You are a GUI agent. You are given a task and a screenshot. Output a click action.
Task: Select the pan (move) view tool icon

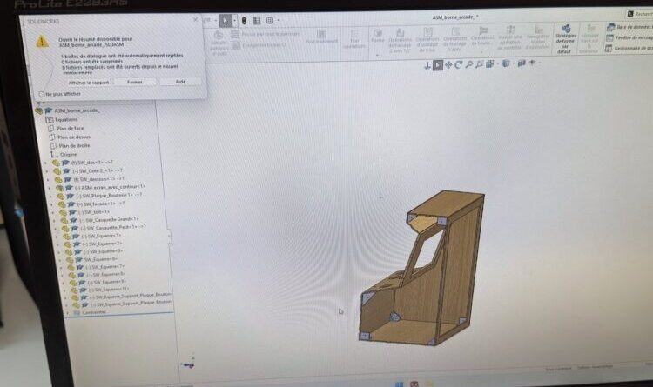click(448, 64)
